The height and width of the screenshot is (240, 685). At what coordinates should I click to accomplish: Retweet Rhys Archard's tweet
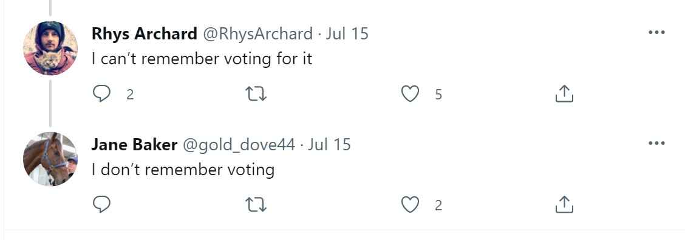pos(256,94)
